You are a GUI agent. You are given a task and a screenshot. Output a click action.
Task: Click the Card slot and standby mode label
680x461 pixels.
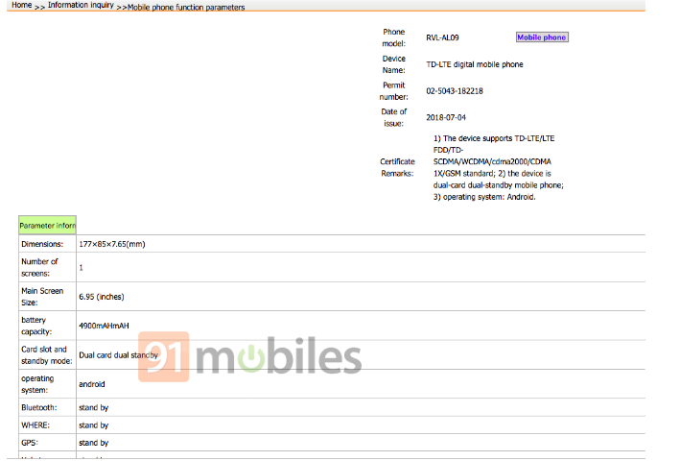44,354
